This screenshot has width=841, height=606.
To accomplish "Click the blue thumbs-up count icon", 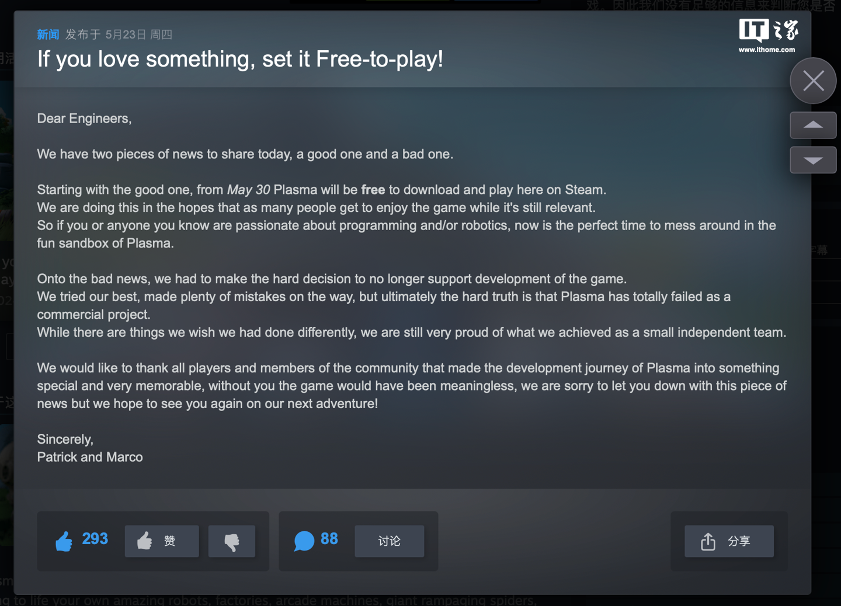I will click(64, 541).
